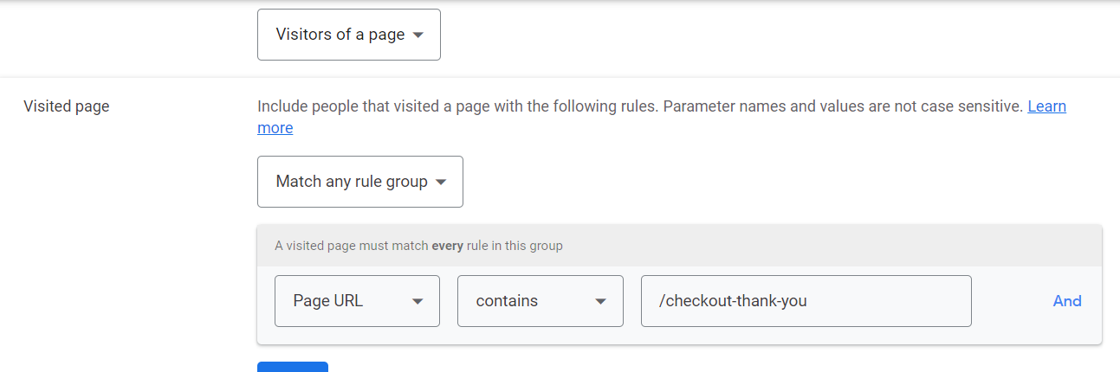This screenshot has width=1120, height=372.
Task: Click the caret icon on Match any rule group
Action: coord(441,183)
